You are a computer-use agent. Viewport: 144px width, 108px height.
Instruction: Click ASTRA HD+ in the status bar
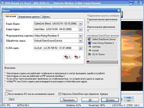click(x=23, y=105)
